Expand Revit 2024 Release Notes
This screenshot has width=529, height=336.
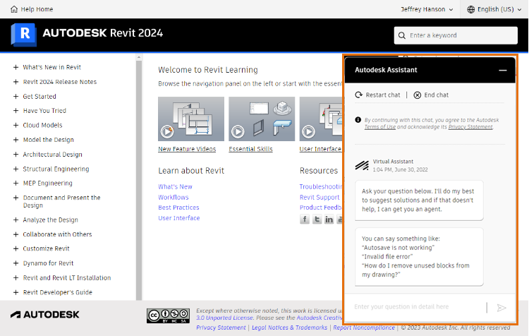(16, 82)
